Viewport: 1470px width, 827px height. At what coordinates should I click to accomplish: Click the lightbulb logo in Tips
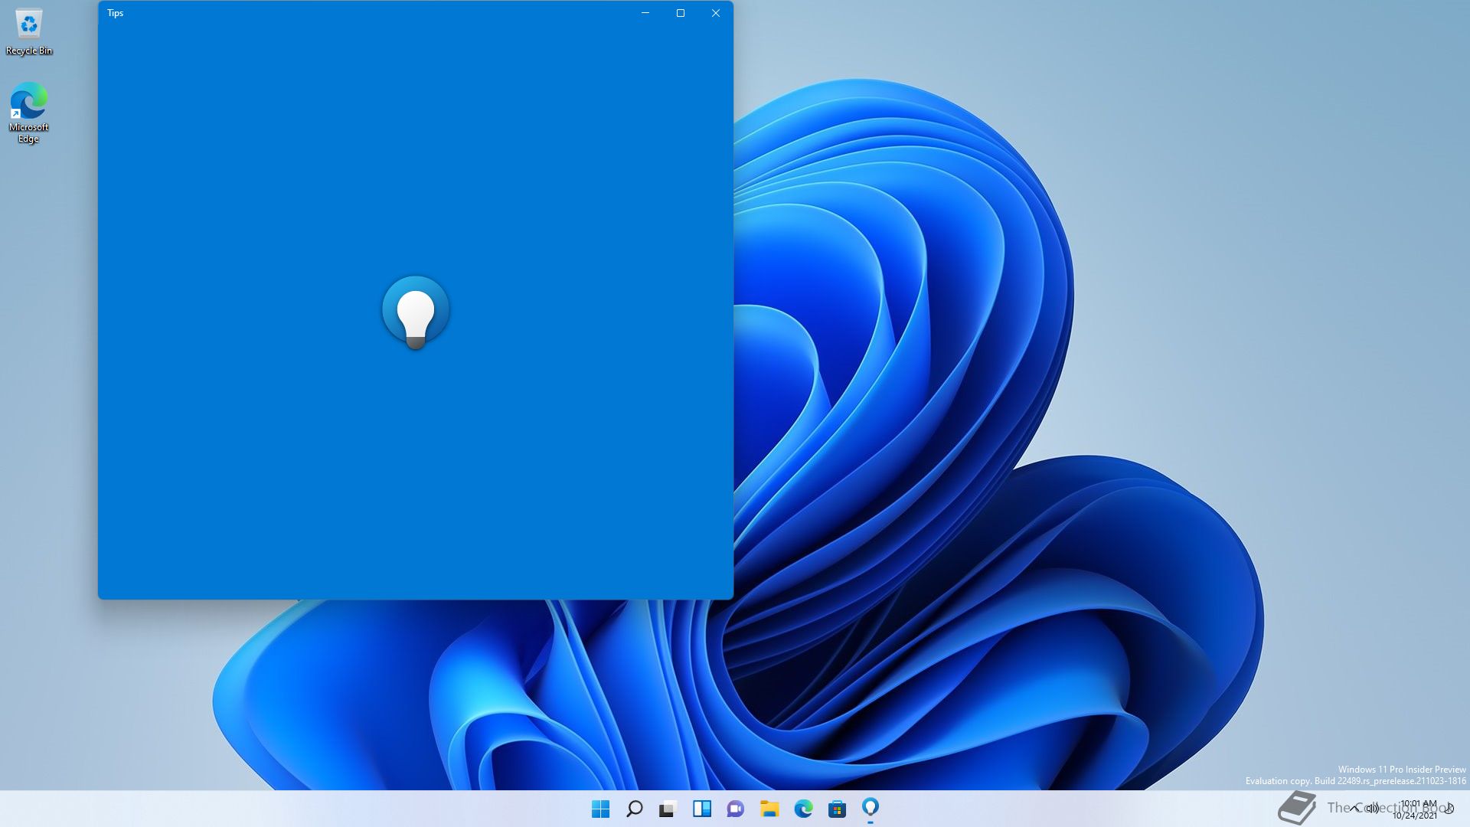pos(416,312)
